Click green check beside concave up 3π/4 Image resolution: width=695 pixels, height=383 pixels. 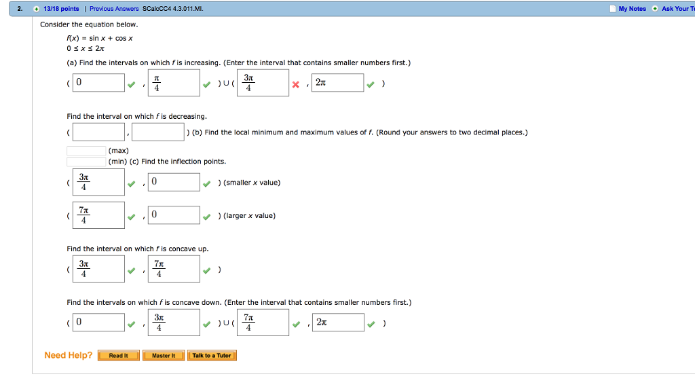click(132, 270)
